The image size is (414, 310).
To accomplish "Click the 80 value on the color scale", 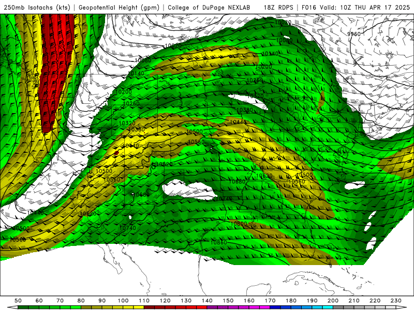I will [81, 301].
